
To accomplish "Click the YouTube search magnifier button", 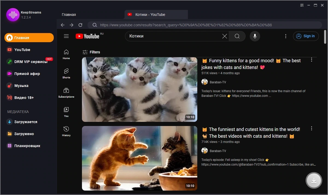I will [237, 36].
